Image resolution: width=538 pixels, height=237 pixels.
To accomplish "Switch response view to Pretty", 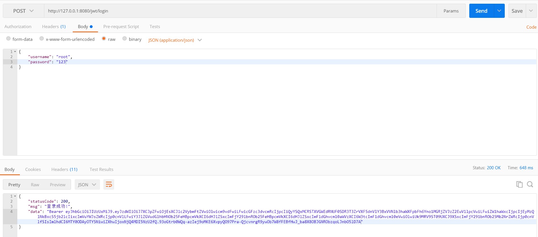I will [x=14, y=185].
